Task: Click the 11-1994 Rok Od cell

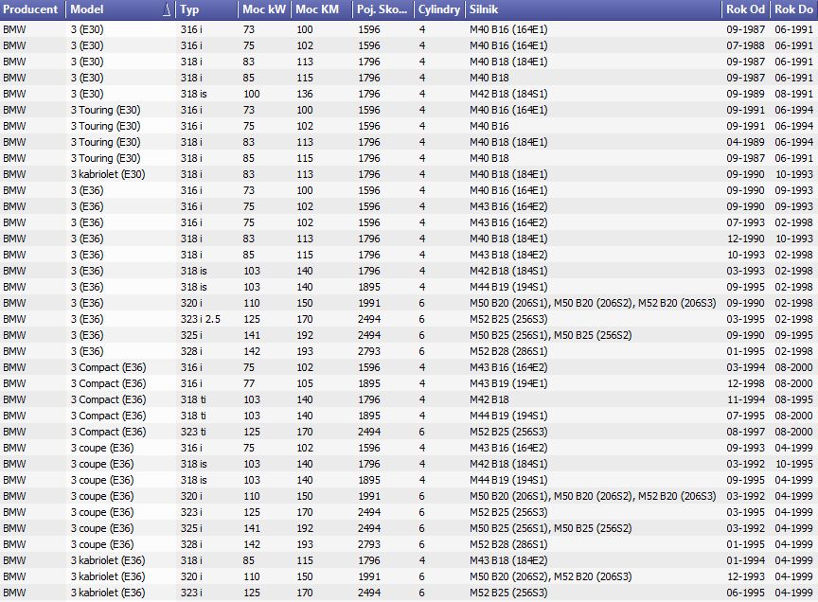Action: tap(745, 399)
